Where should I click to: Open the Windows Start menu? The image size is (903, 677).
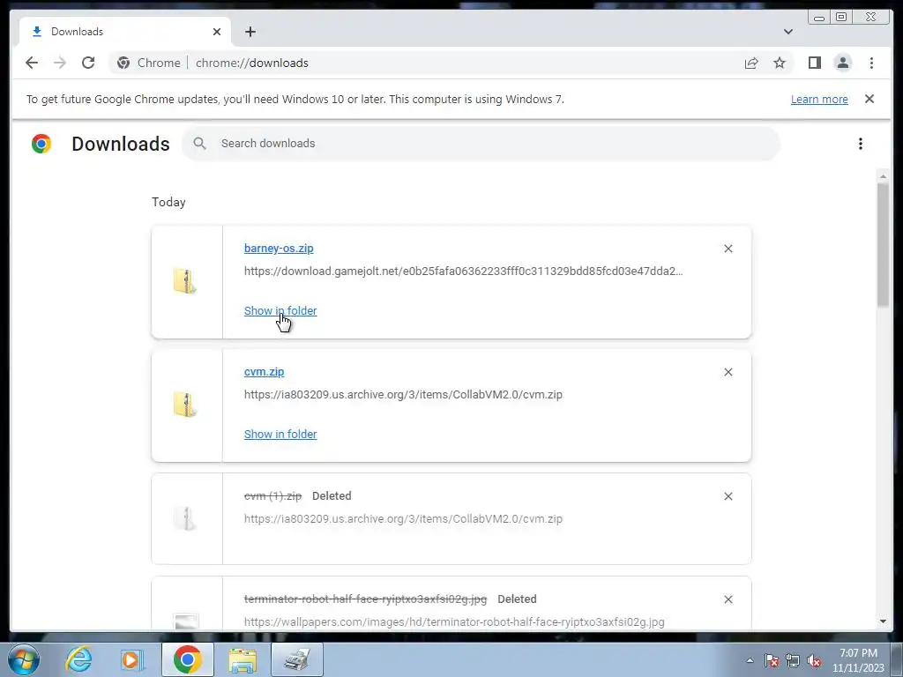click(24, 659)
